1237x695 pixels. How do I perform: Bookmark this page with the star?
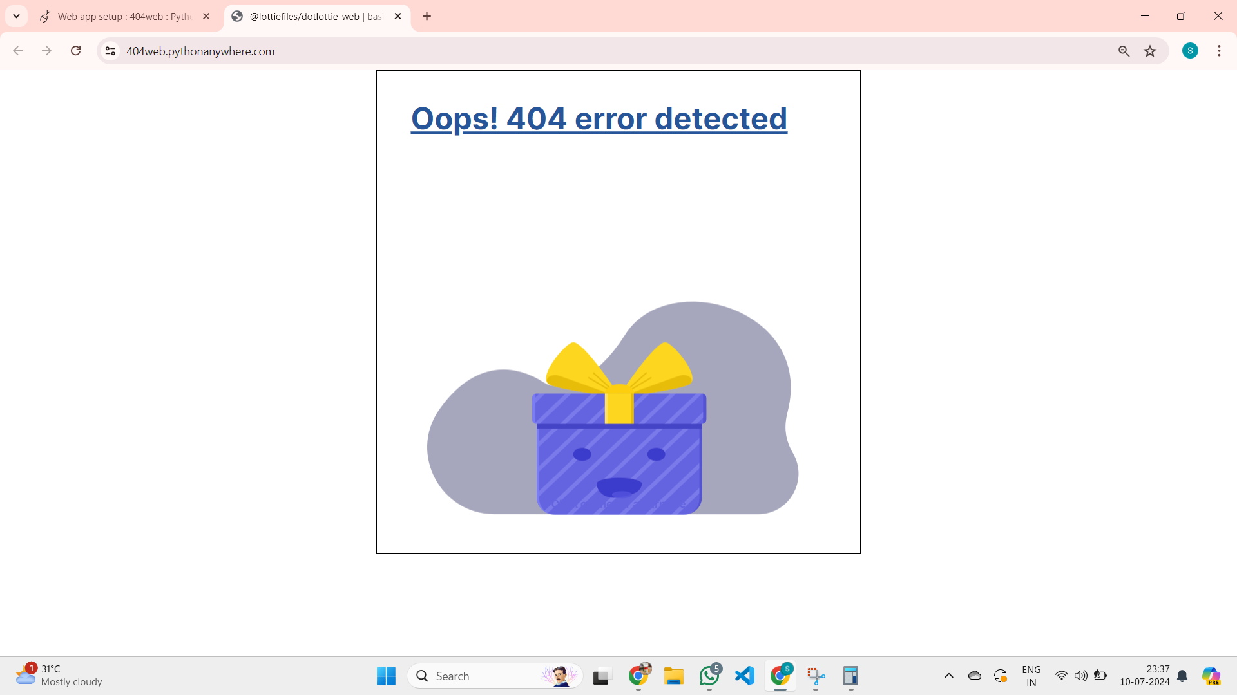pyautogui.click(x=1150, y=51)
